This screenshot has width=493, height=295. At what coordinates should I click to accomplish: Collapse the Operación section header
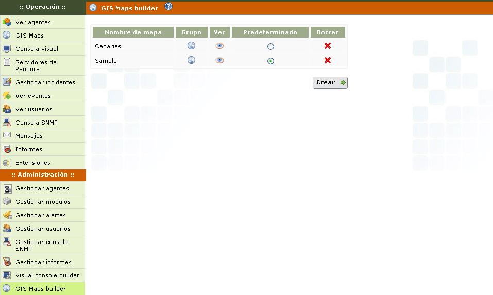(43, 7)
